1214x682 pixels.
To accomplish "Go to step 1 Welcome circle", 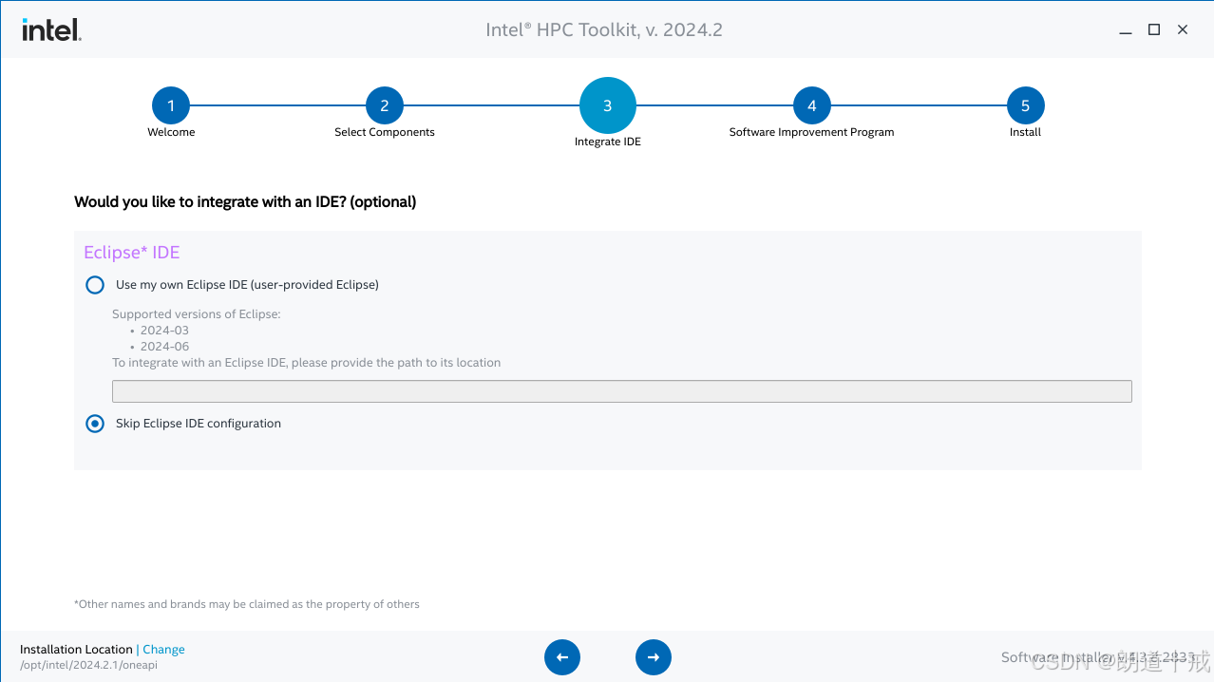I will point(171,105).
